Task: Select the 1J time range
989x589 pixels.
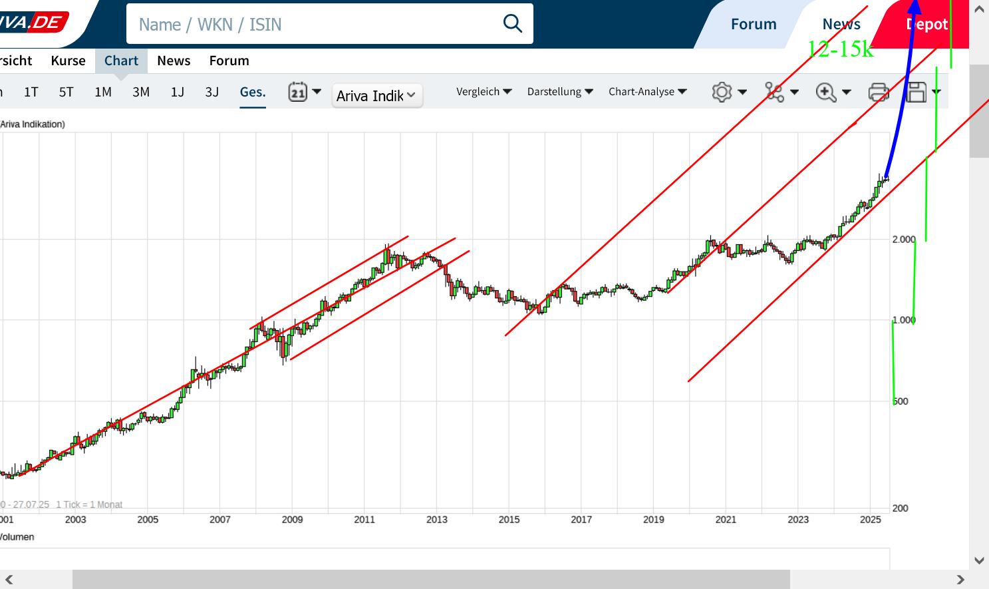Action: [x=178, y=92]
